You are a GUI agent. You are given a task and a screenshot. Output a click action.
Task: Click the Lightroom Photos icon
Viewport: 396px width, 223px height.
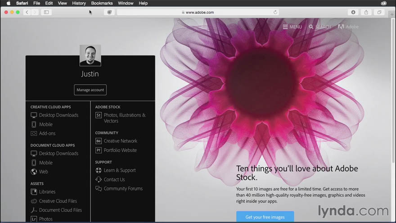tap(34, 219)
